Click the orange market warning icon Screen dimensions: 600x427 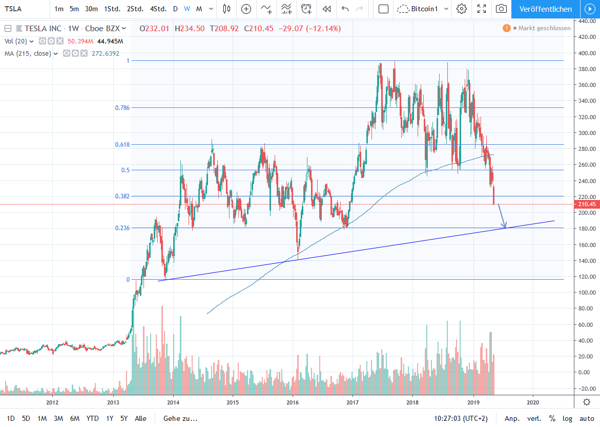[506, 28]
